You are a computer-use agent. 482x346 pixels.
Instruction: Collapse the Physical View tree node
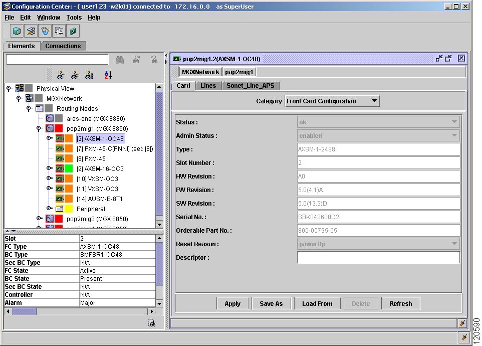(x=9, y=89)
